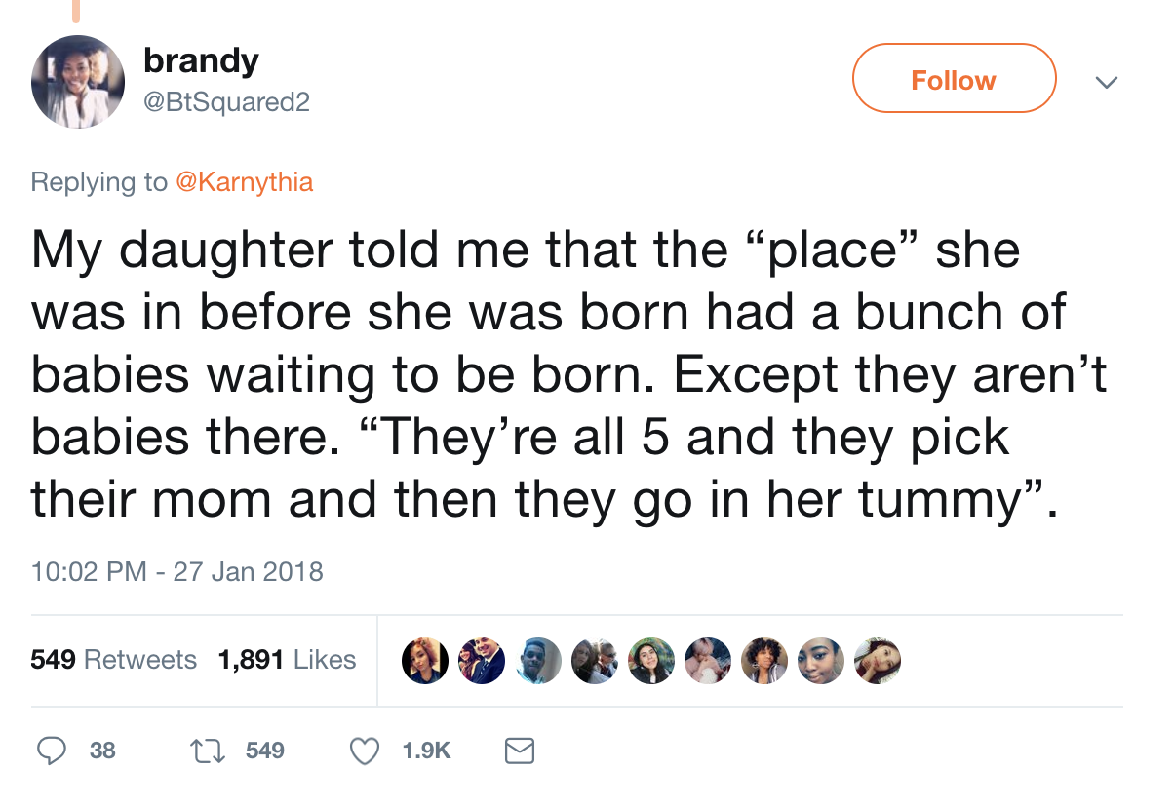View the 549 Retweets list
The image size is (1174, 809).
click(113, 660)
